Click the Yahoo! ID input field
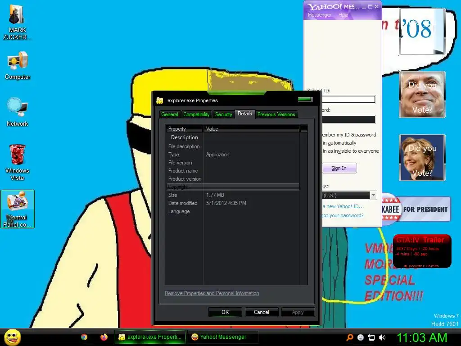 coord(349,100)
